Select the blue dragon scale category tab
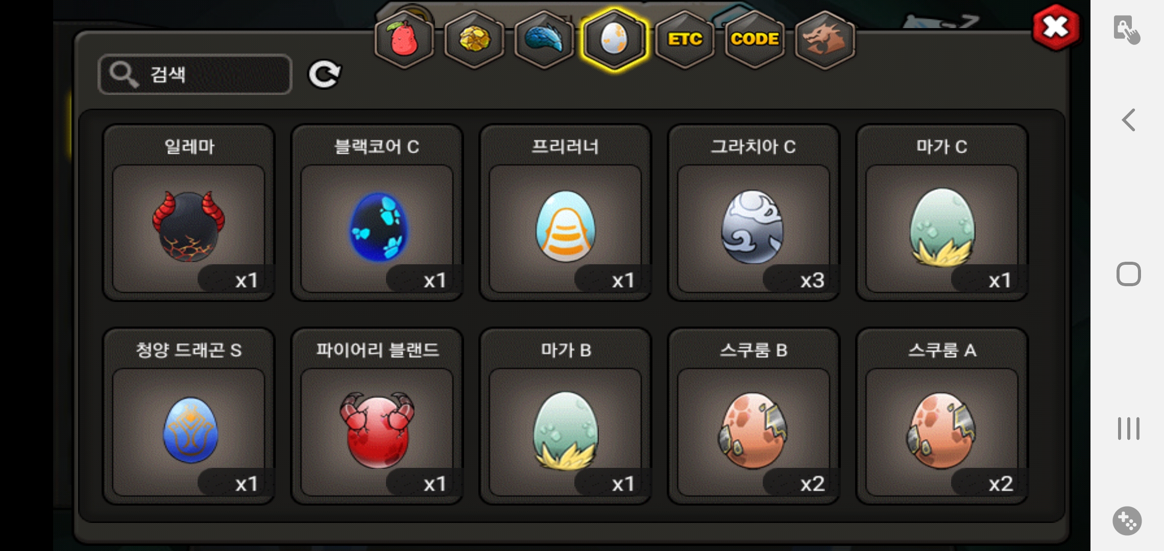The width and height of the screenshot is (1164, 551). pos(544,39)
